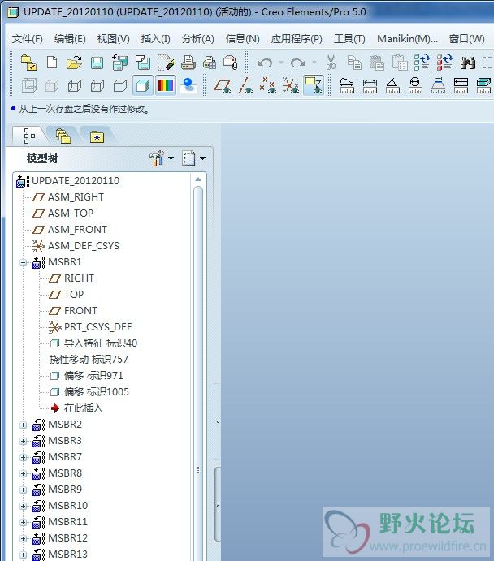Expand the MSBR10 tree node
The width and height of the screenshot is (494, 561).
[24, 507]
